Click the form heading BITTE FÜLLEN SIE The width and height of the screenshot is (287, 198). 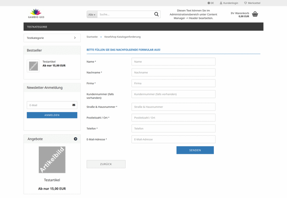[123, 49]
